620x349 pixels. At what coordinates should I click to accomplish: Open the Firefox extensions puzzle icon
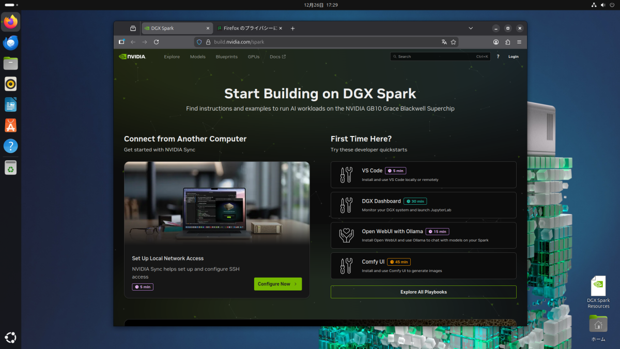click(507, 42)
